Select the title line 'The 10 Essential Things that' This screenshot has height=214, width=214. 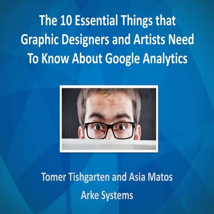[x=107, y=21]
